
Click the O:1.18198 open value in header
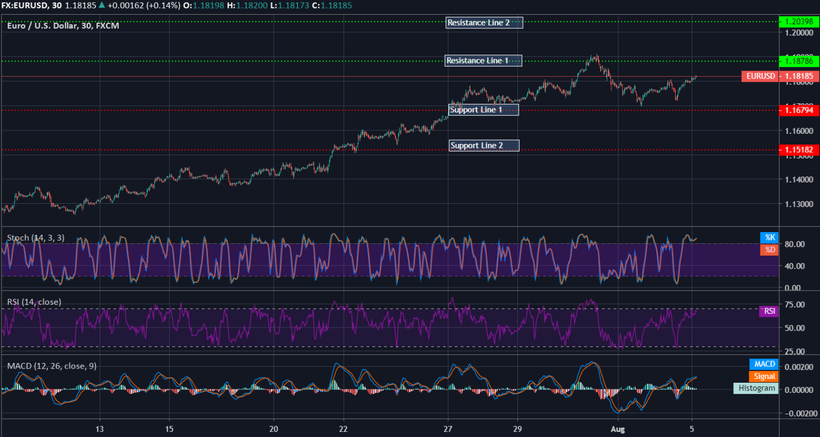(204, 6)
